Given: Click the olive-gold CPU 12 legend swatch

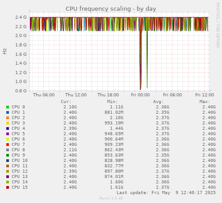Looking at the screenshot, I should click(x=8, y=171).
